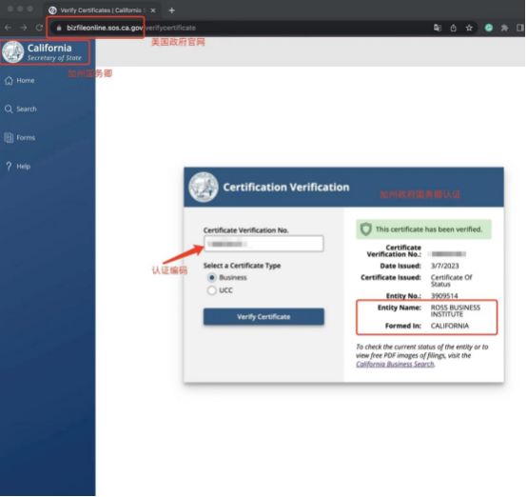Viewport: 527px width, 497px height.
Task: Bookmark this page with the star icon
Action: [470, 28]
